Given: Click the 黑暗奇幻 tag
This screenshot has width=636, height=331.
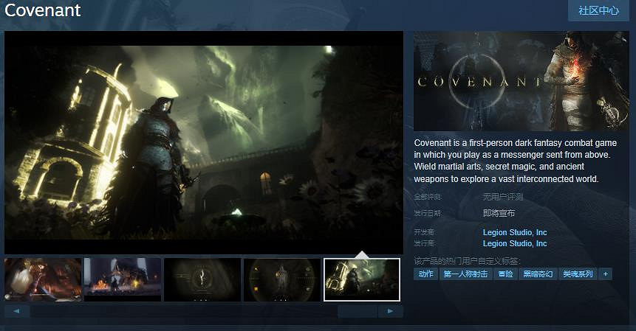Looking at the screenshot, I should click(x=538, y=274).
